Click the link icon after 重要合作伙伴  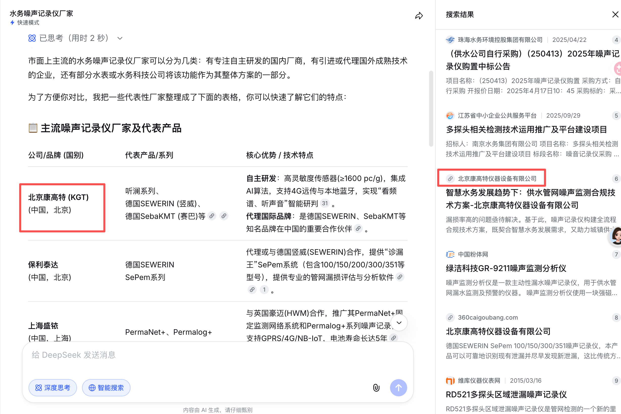point(358,228)
